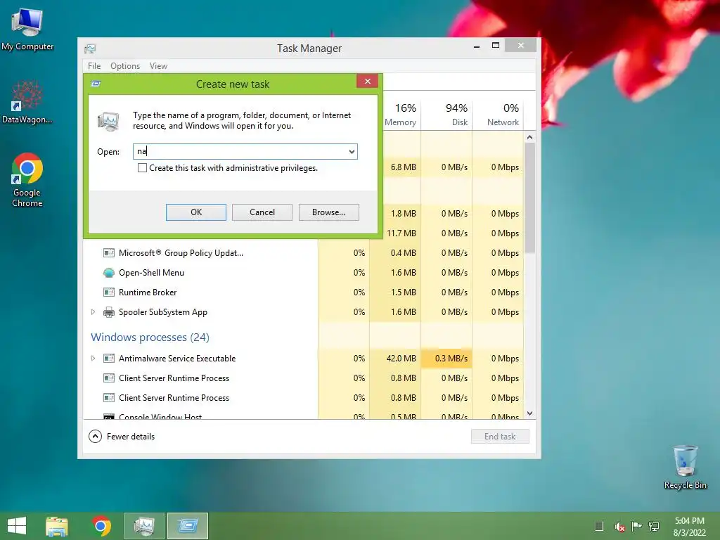Image resolution: width=720 pixels, height=540 pixels.
Task: Click Browse... to pick a program
Action: point(329,212)
